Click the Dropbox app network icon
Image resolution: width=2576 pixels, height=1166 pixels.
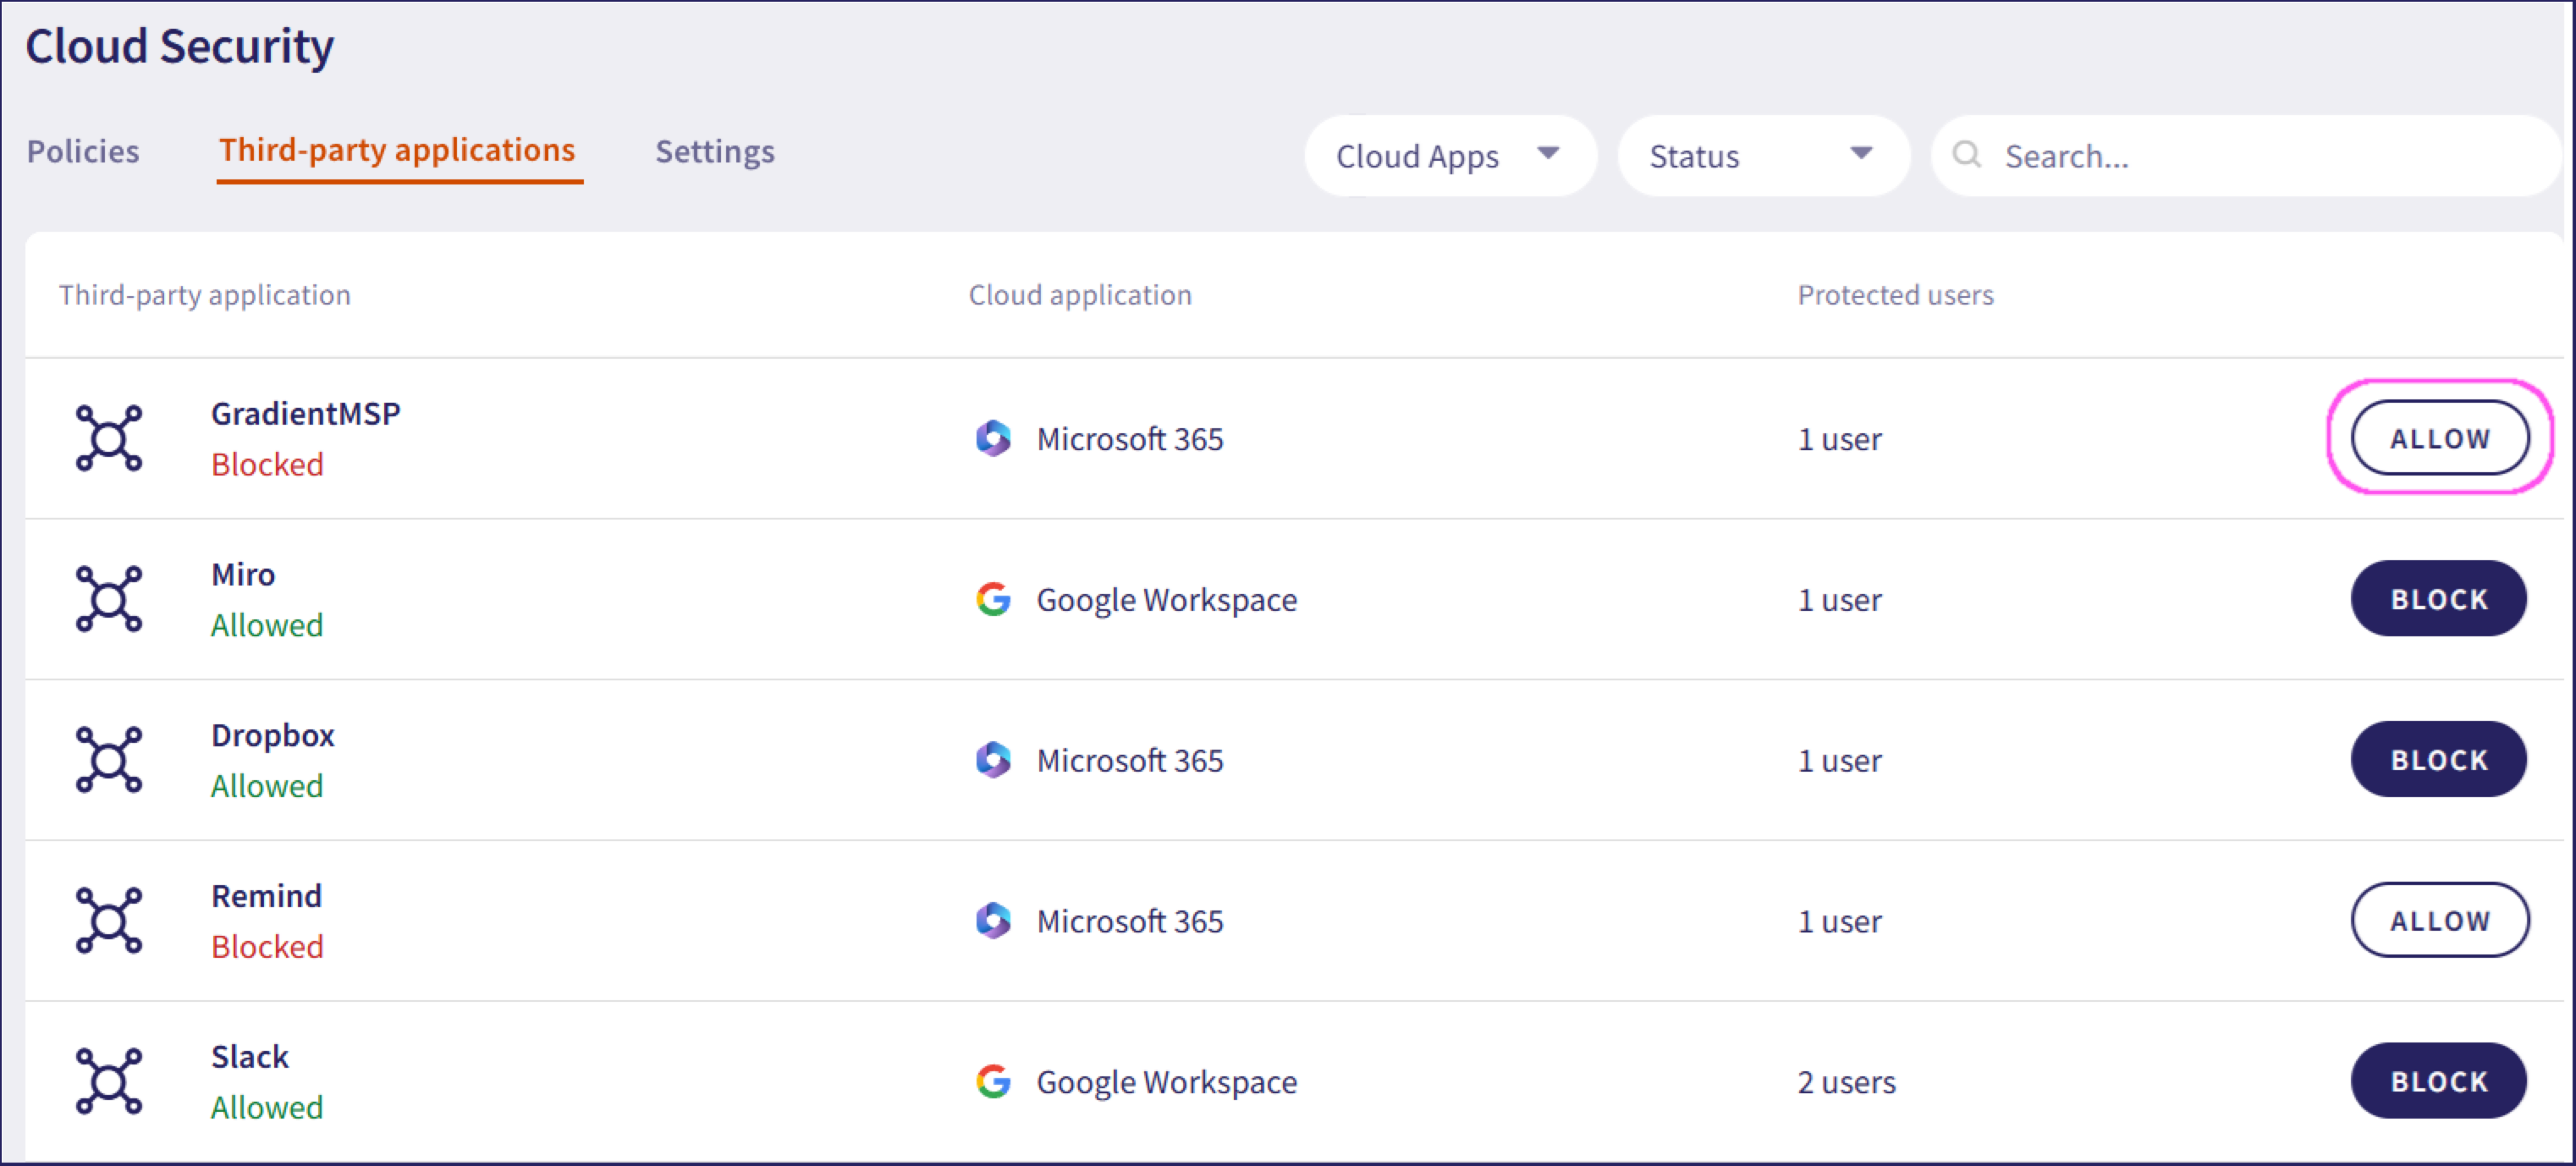[109, 760]
